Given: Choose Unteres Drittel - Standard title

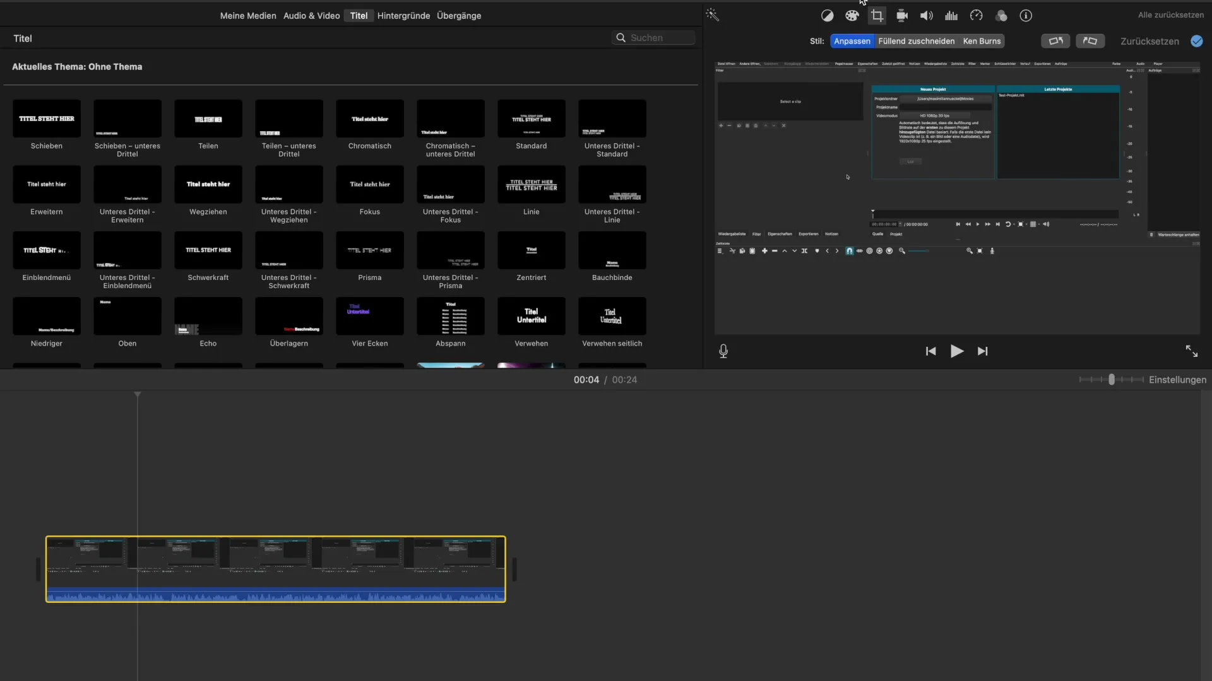Looking at the screenshot, I should pos(612,119).
